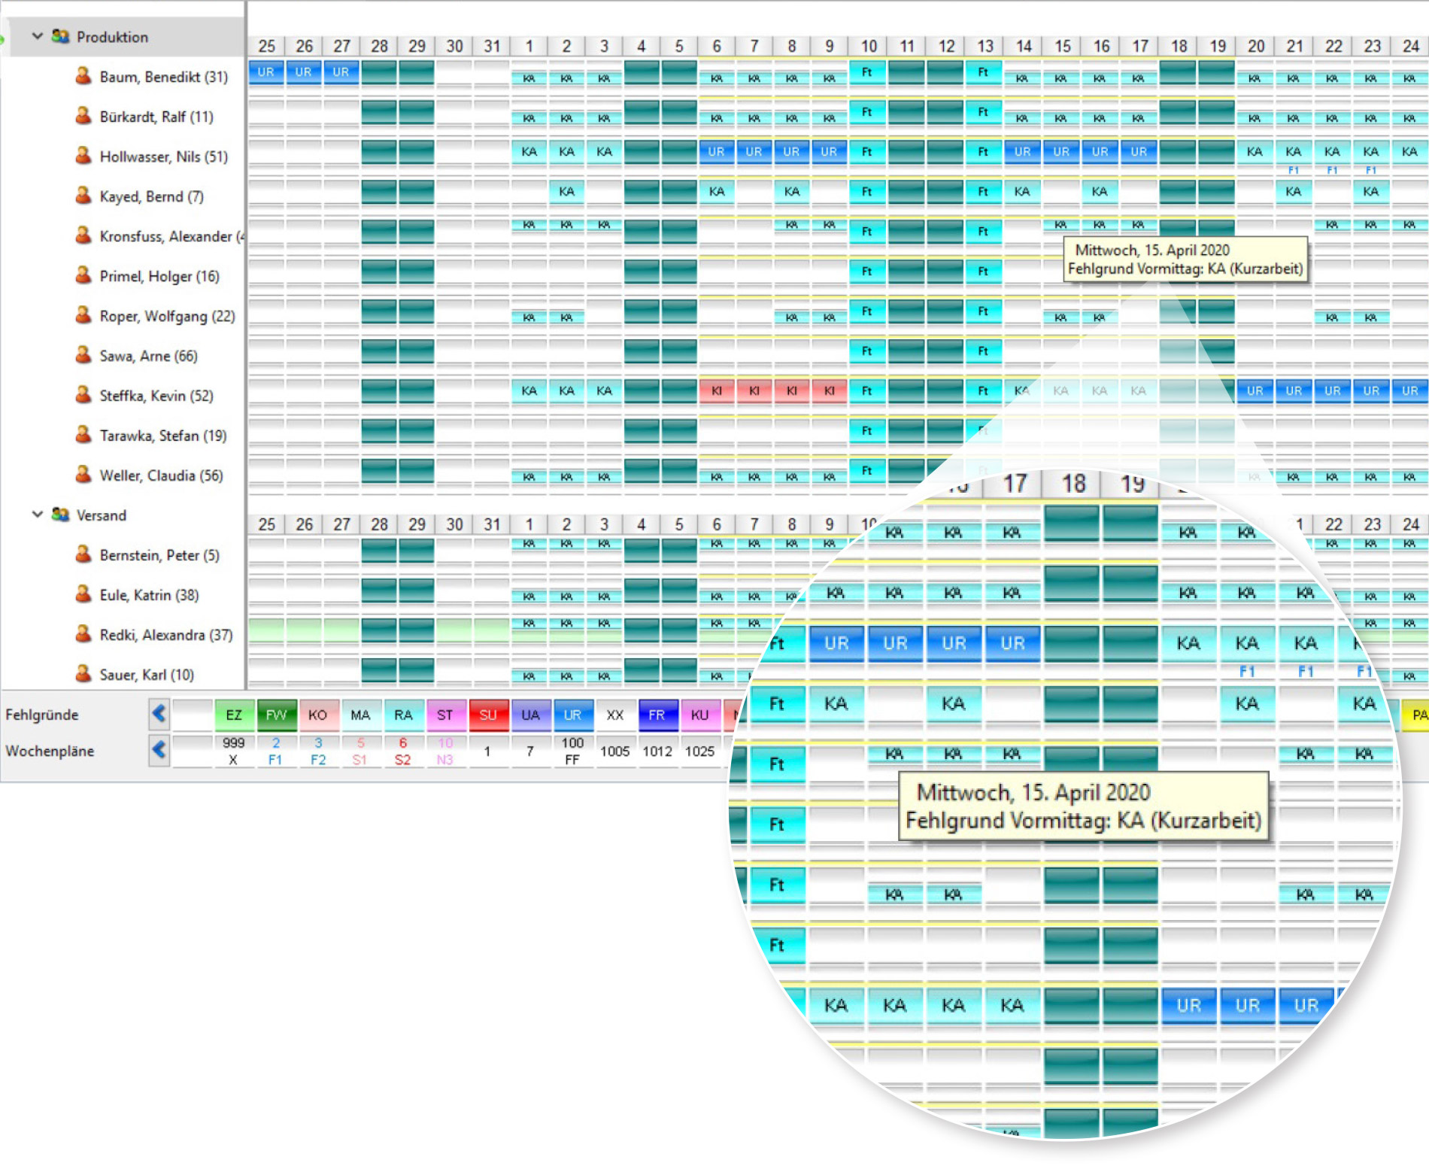
Task: Select the RA absence reason swatch
Action: pyautogui.click(x=403, y=715)
